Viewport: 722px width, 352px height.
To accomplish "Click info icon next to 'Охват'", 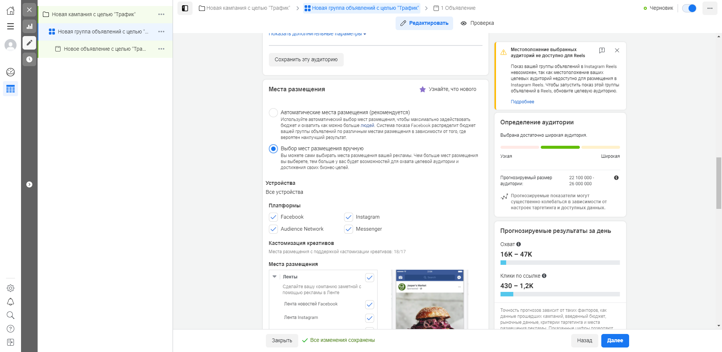I will [519, 244].
